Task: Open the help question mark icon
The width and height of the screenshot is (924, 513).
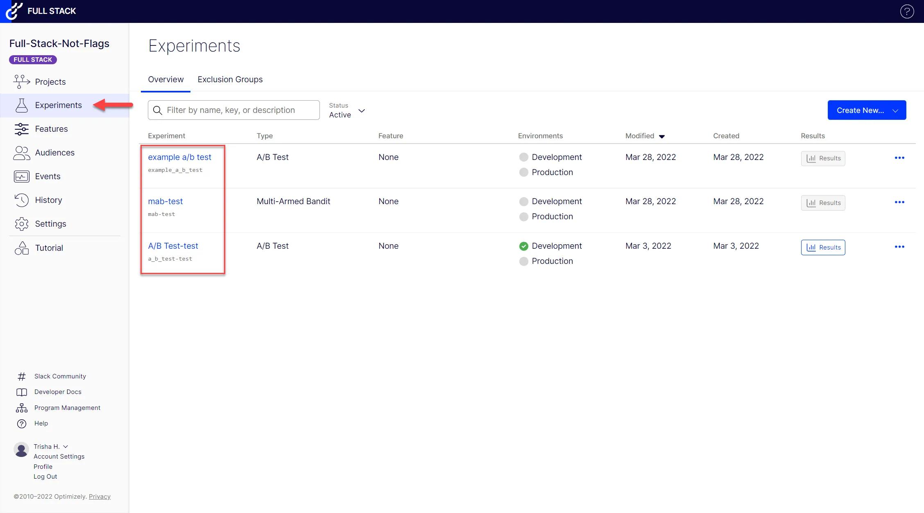Action: [907, 11]
